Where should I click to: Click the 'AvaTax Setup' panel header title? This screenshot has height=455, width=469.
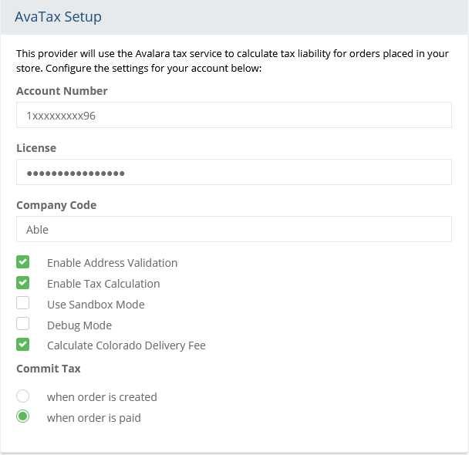(x=58, y=16)
